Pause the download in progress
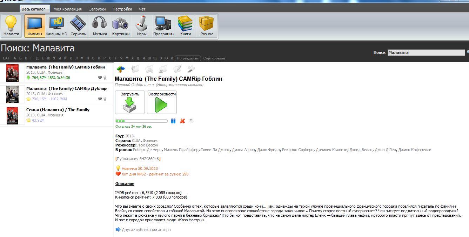This screenshot has width=469, height=237. 173,121
